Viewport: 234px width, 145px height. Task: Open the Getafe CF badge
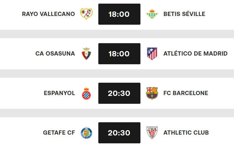87,133
